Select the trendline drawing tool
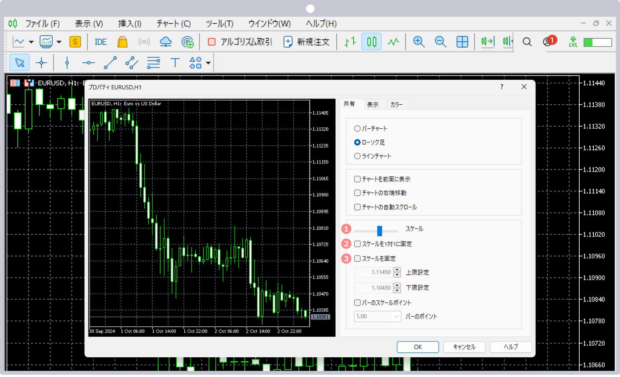620x377 pixels. 110,63
